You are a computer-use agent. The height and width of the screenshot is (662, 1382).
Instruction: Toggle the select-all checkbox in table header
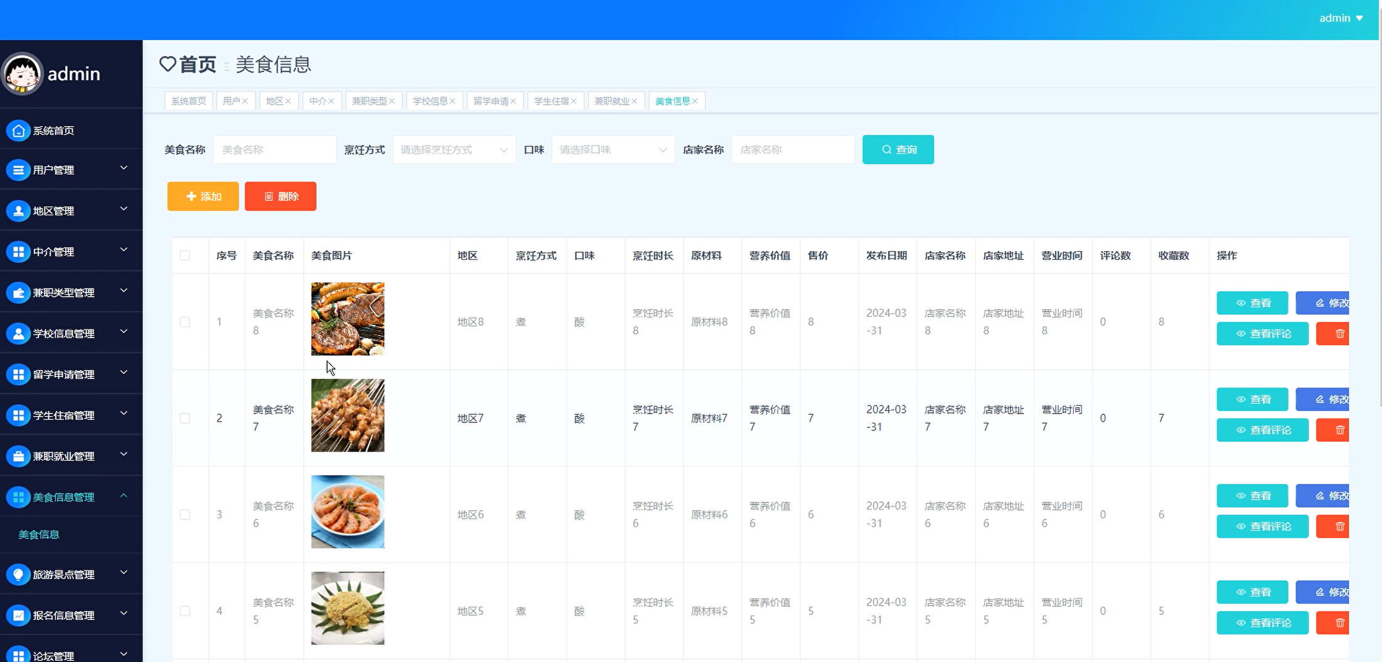point(185,255)
